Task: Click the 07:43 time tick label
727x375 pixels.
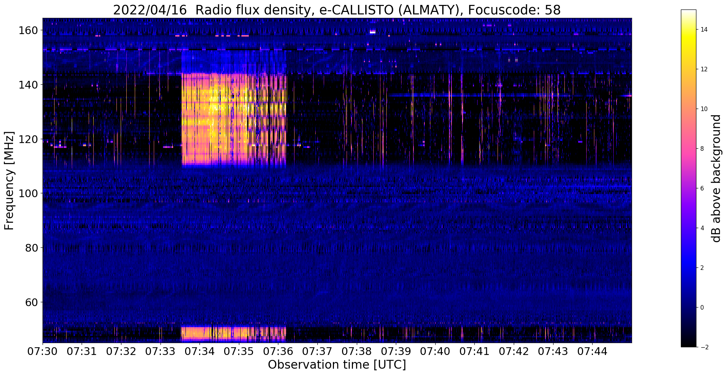Action: pyautogui.click(x=554, y=351)
